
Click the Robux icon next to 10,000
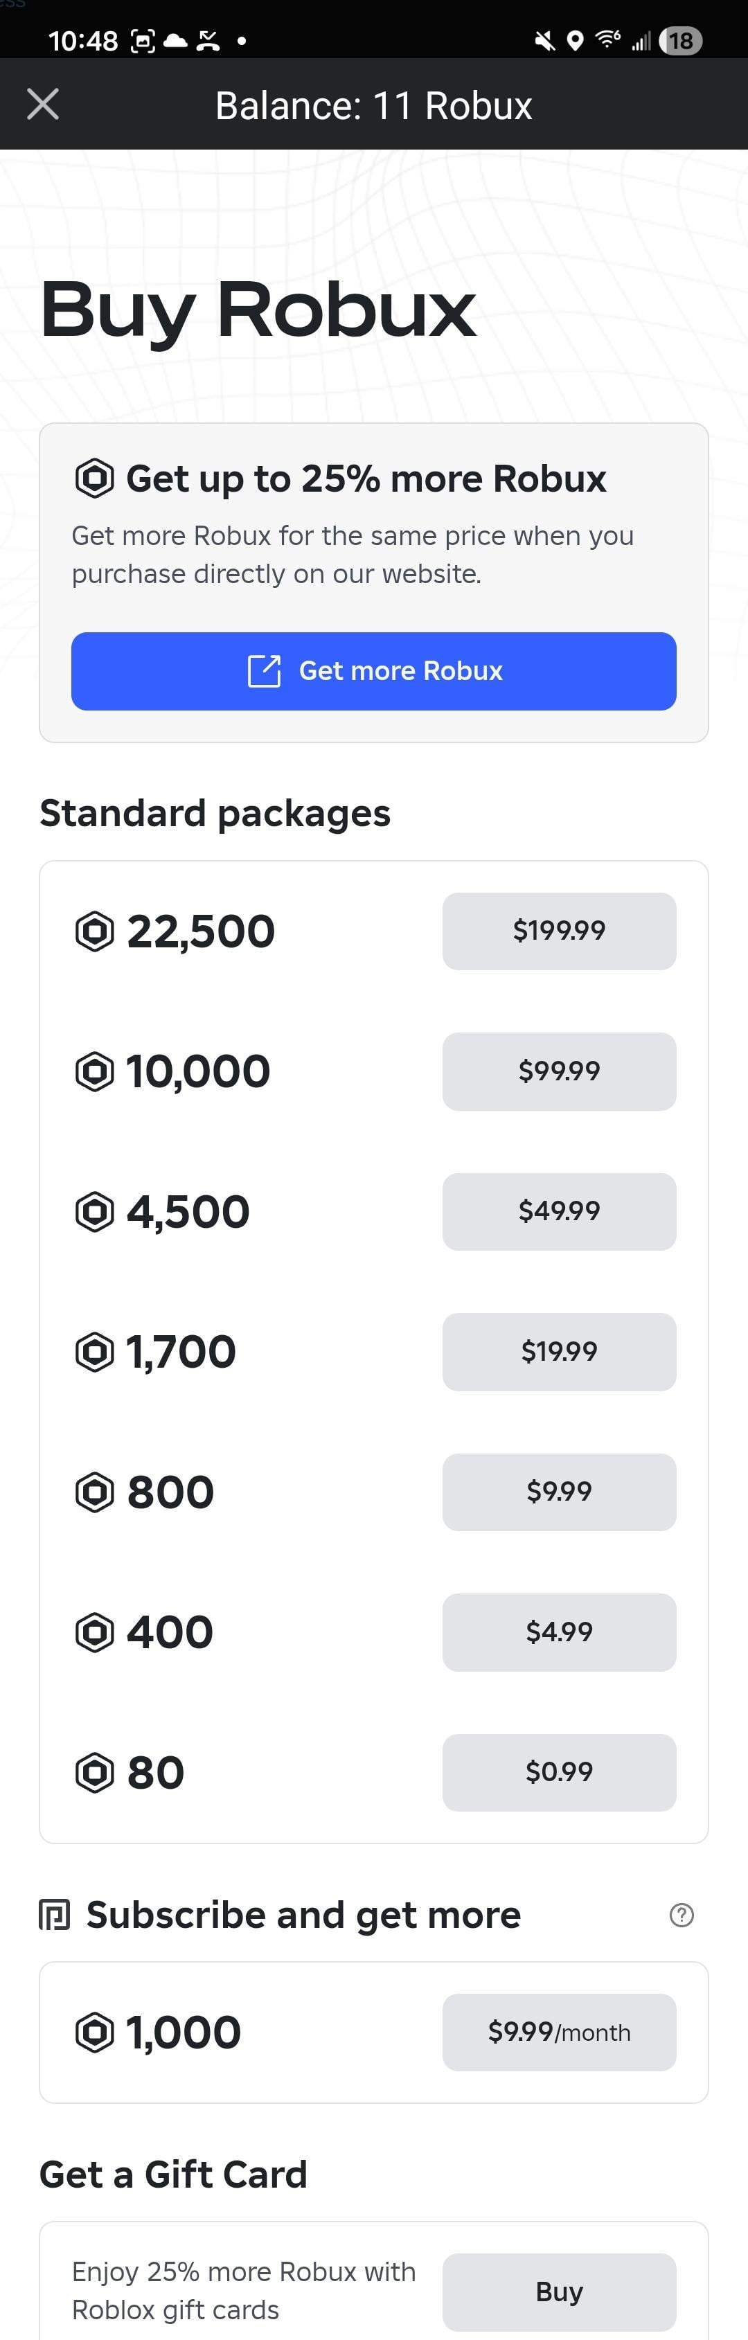coord(94,1071)
